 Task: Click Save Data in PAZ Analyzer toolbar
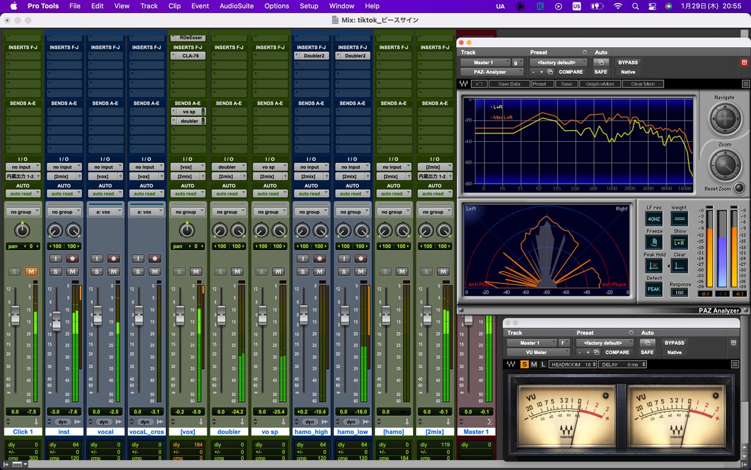(x=509, y=84)
